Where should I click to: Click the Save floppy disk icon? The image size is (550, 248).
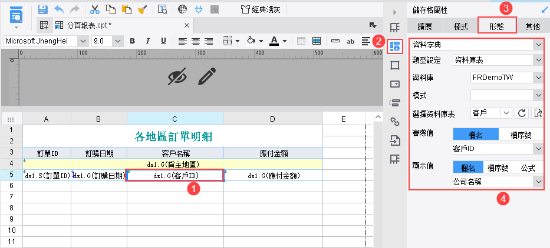[x=43, y=9]
